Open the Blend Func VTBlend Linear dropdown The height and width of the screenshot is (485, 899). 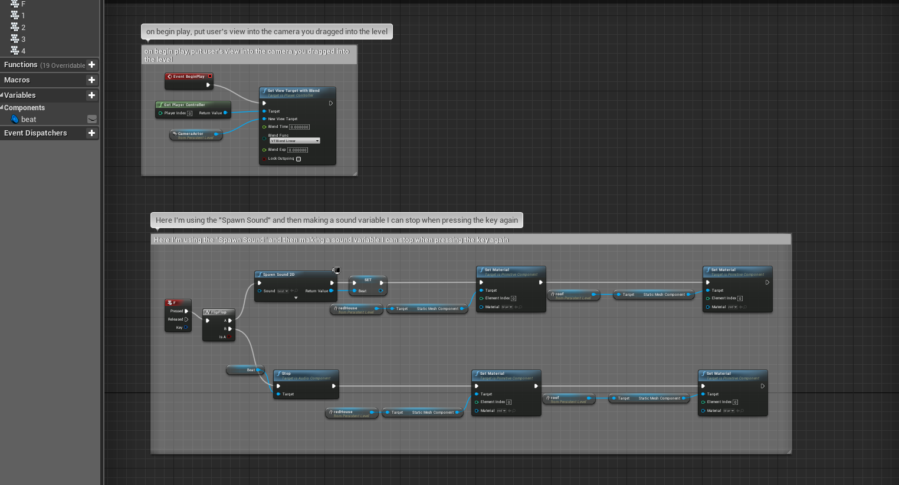point(295,141)
